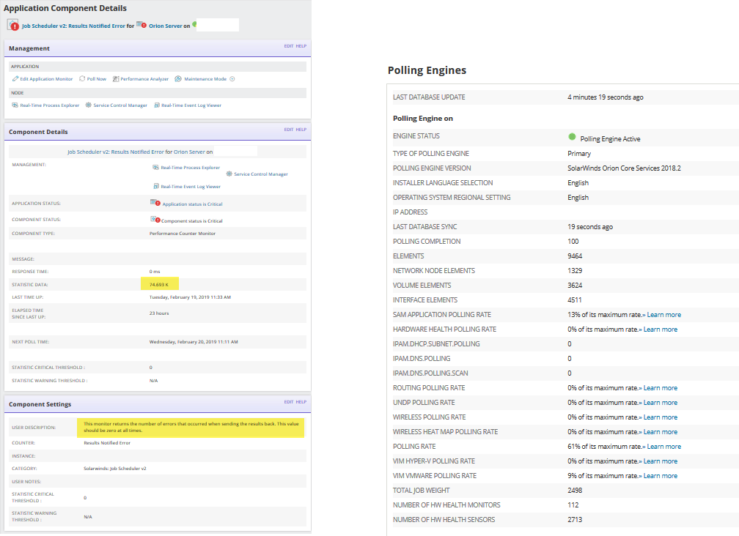739x536 pixels.
Task: Open Edit Application Monitor link
Action: [46, 79]
